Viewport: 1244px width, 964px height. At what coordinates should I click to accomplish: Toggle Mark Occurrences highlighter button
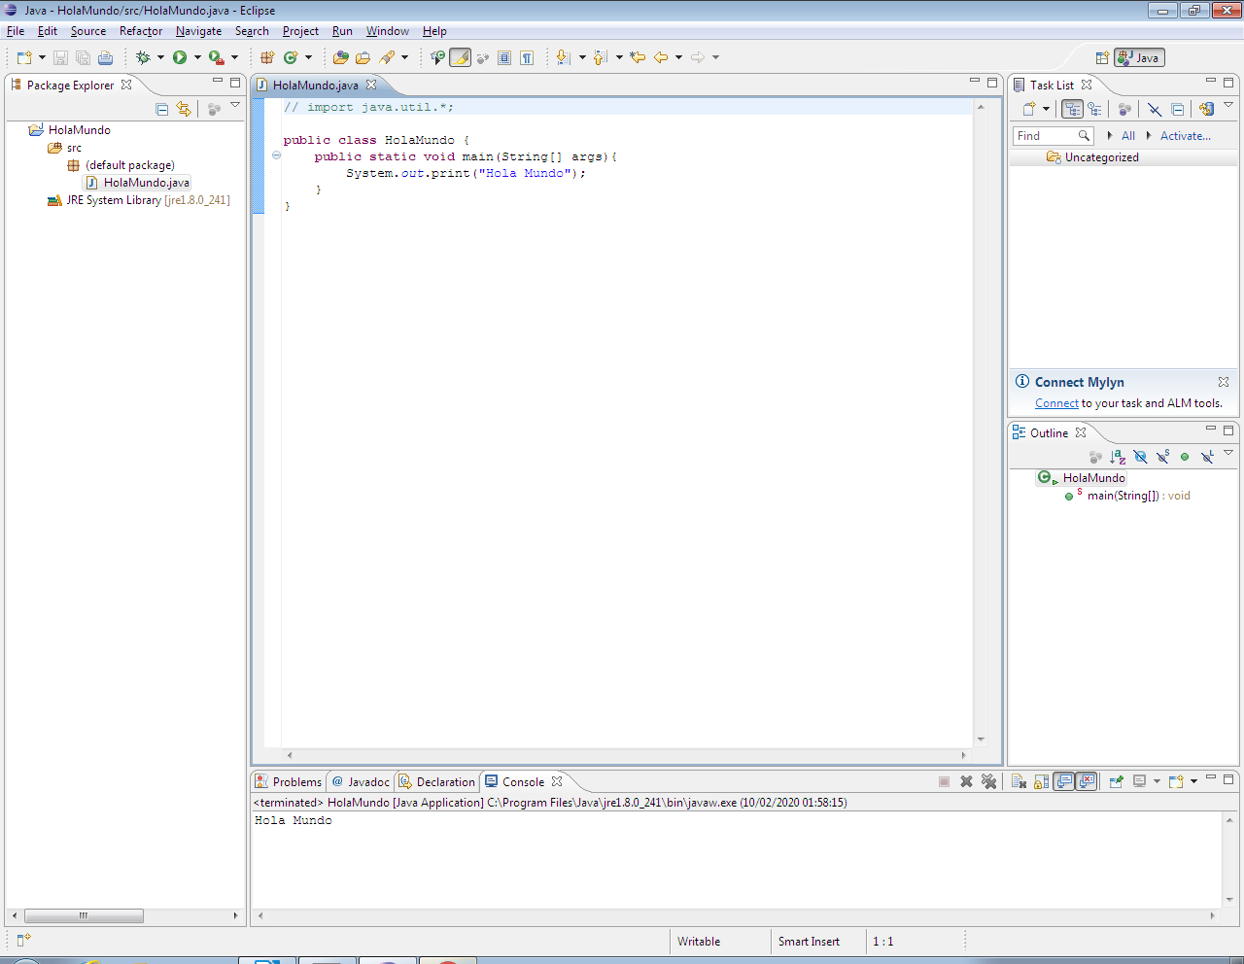point(461,57)
